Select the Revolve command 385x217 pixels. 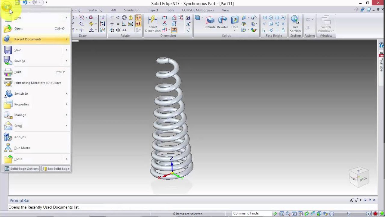coord(222,23)
